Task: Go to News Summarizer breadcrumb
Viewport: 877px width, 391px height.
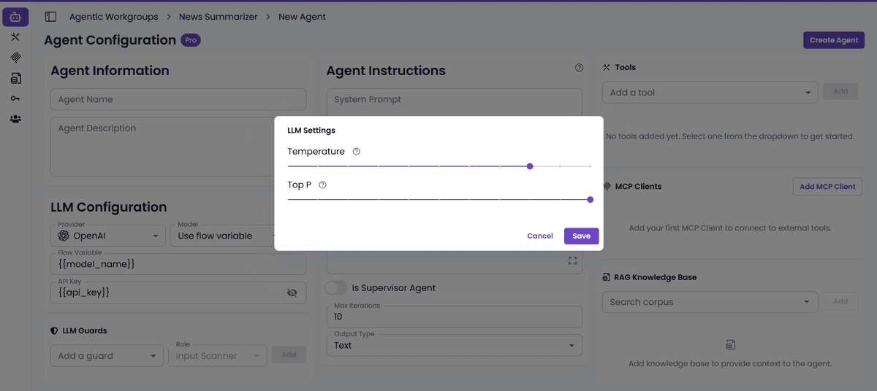Action: [x=219, y=17]
